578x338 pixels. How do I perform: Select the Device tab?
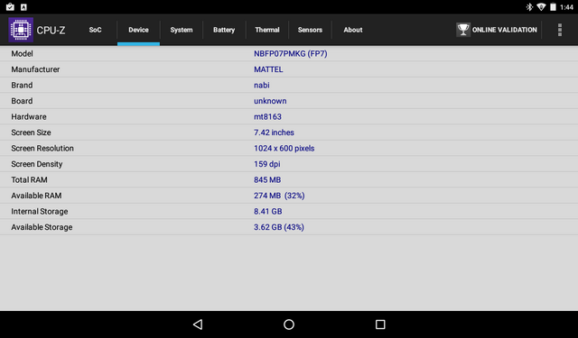138,30
